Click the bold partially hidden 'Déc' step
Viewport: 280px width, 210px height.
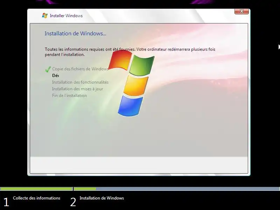click(55, 76)
